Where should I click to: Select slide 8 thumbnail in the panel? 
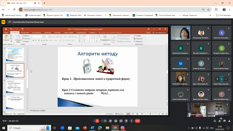click(x=15, y=87)
